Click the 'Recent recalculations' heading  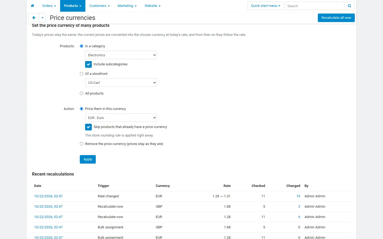pos(53,174)
